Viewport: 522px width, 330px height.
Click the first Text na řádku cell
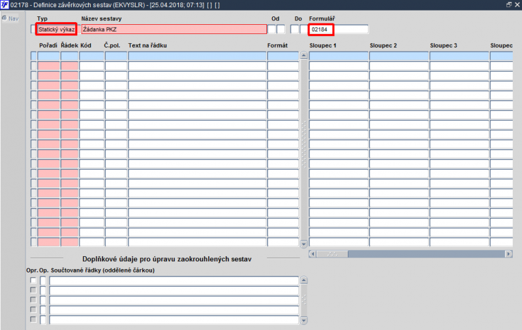[197, 56]
